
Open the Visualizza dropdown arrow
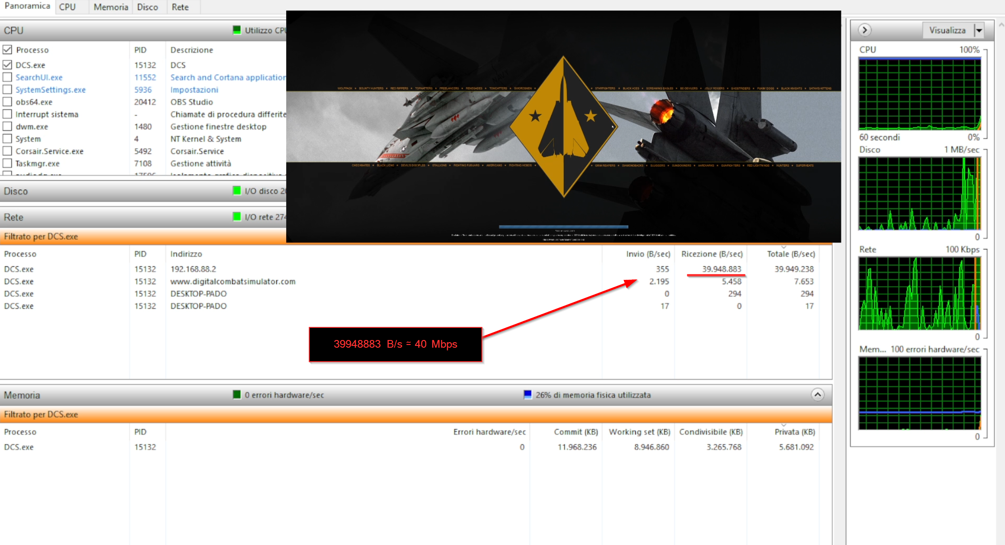(x=978, y=30)
